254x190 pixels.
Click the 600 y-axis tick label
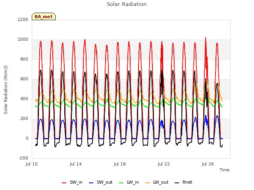pyautogui.click(x=24, y=79)
